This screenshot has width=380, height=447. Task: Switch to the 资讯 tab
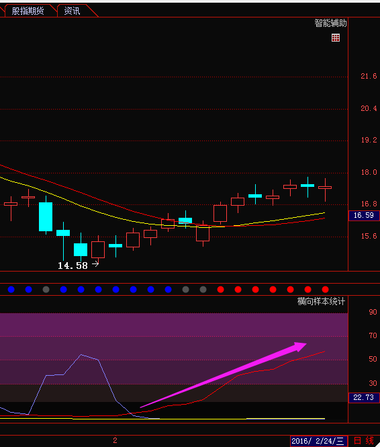click(x=73, y=11)
